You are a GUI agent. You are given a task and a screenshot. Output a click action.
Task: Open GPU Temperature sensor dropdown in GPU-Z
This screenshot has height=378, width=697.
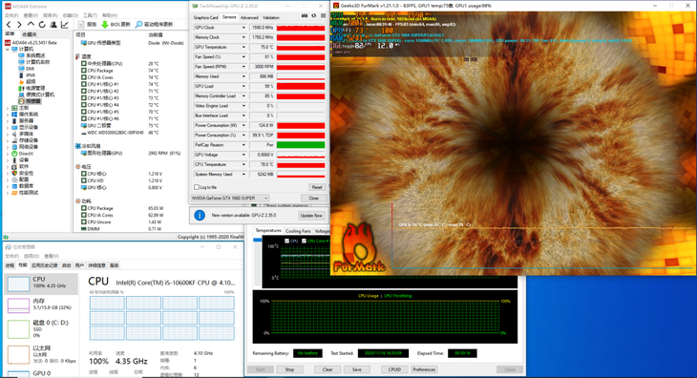pyautogui.click(x=243, y=47)
